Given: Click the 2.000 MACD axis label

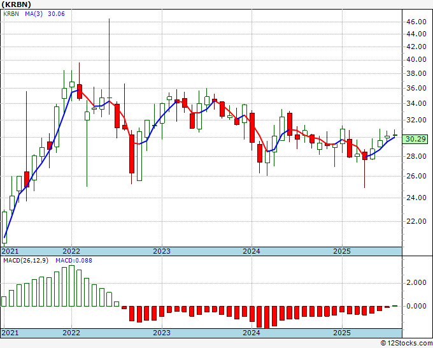Looking at the screenshot, I should [416, 283].
